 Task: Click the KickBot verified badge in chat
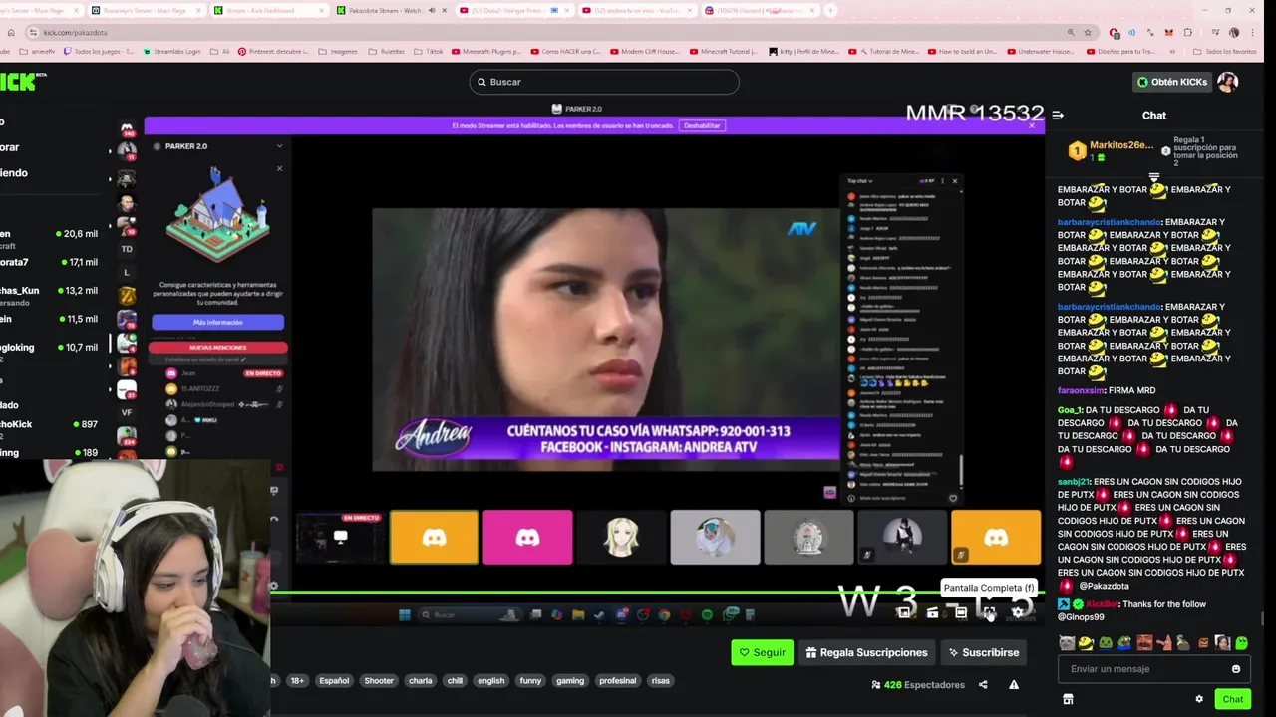tap(1078, 604)
